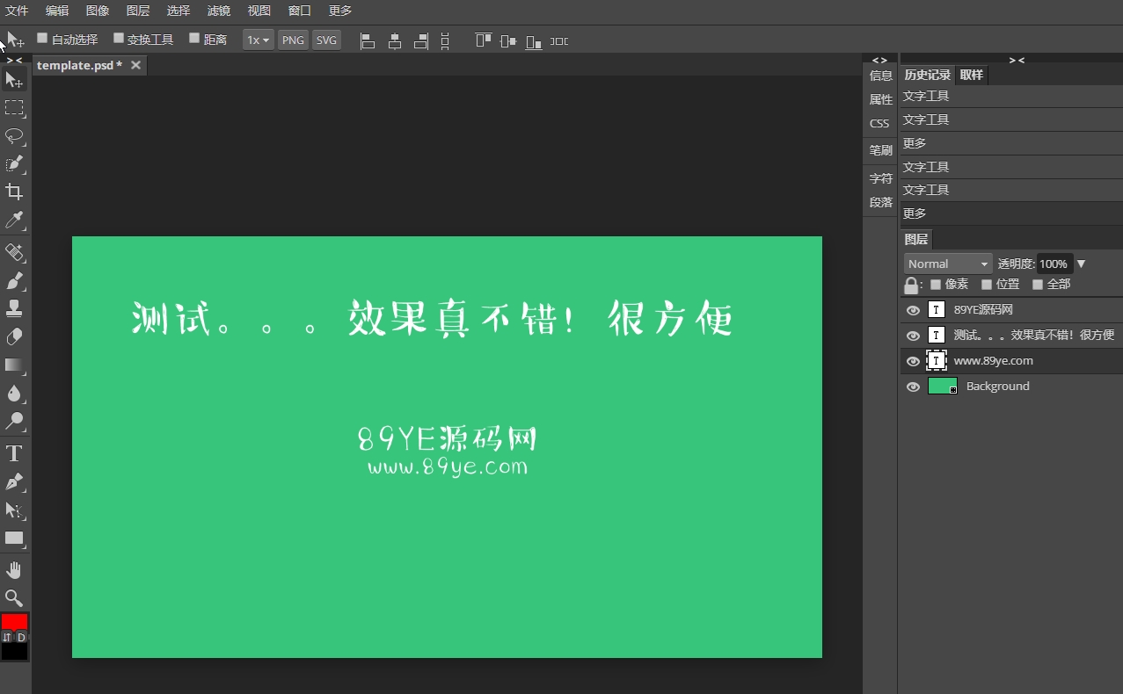1123x694 pixels.
Task: Click the align right edges icon
Action: [x=421, y=40]
